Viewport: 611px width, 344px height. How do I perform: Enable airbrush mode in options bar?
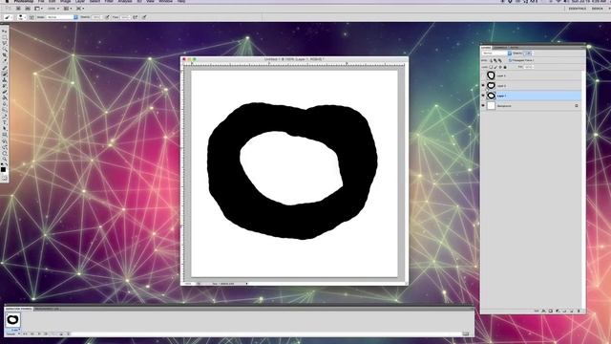(136, 17)
